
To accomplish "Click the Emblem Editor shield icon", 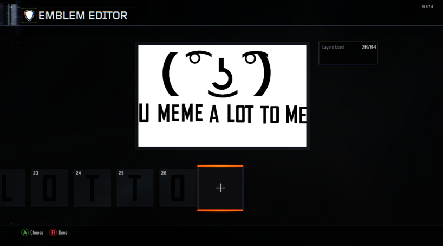I will point(29,16).
